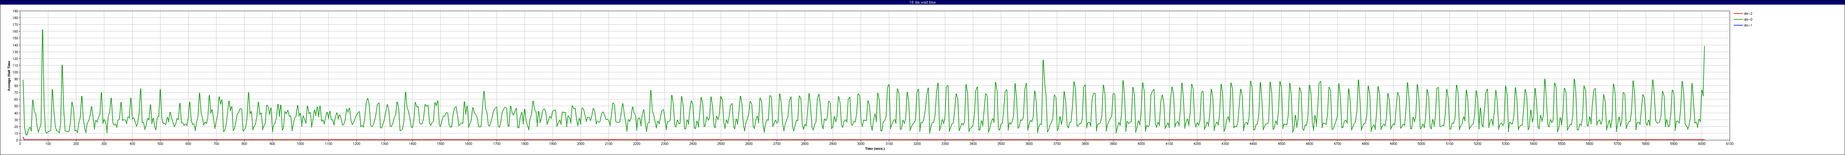The height and width of the screenshot is (155, 1845).
Task: Click the y-axis tick label 100
Action: (15, 73)
